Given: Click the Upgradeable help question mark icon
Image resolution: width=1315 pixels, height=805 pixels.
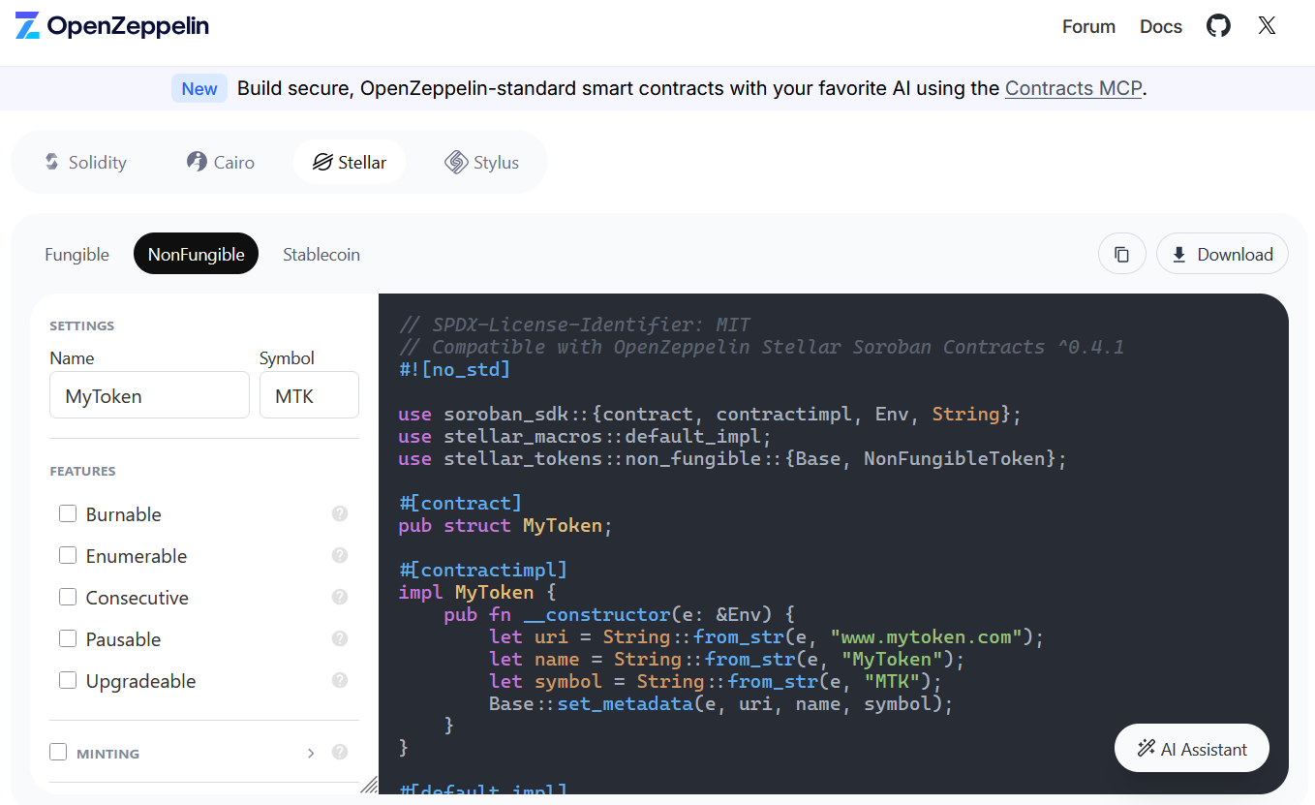Looking at the screenshot, I should [340, 680].
